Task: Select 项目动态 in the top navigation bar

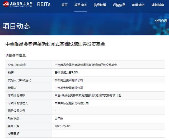Action: point(81,5)
